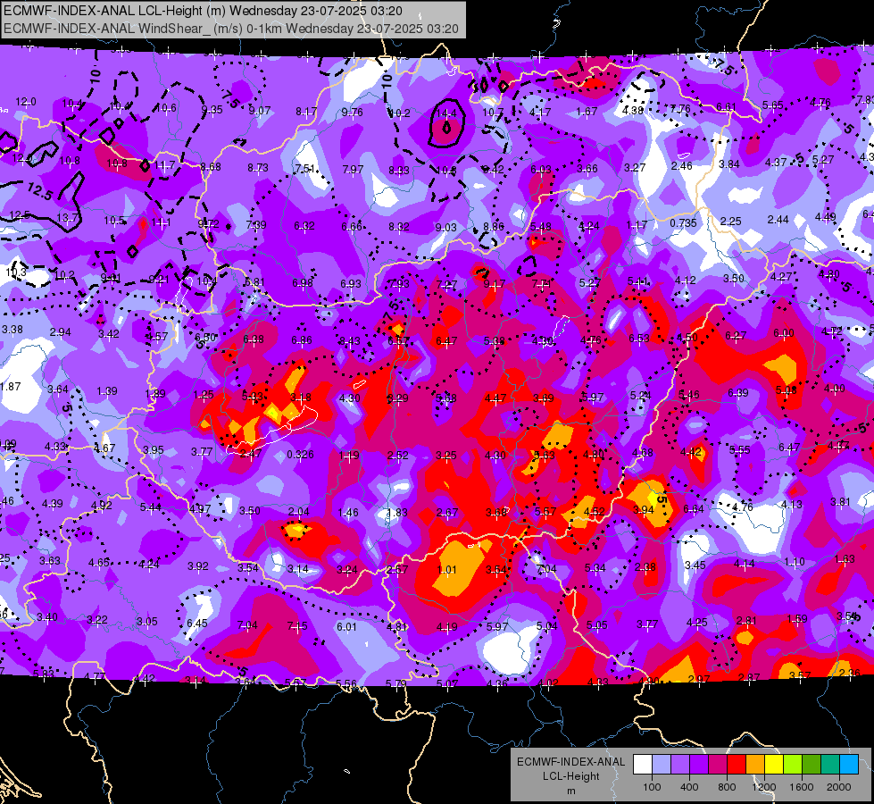
Task: Click the wind shear value '2.04'
Action: click(299, 511)
